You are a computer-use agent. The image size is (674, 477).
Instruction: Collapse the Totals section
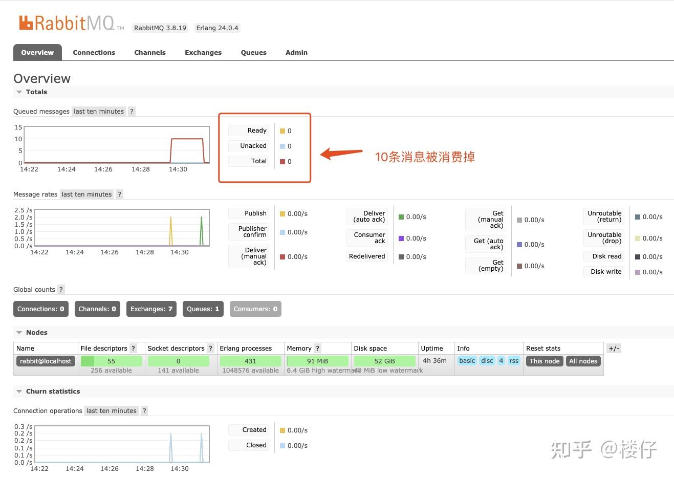(19, 92)
